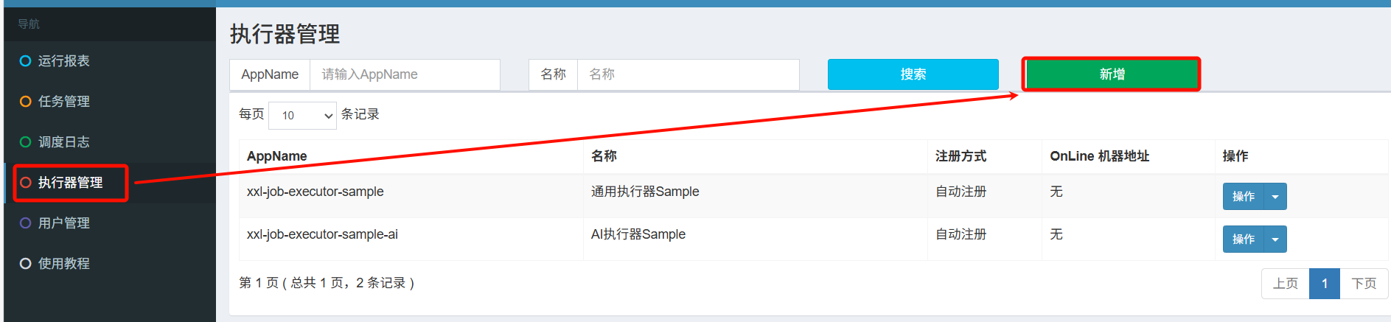Click the white circle icon beside 使用教程
The height and width of the screenshot is (322, 1391).
25,264
